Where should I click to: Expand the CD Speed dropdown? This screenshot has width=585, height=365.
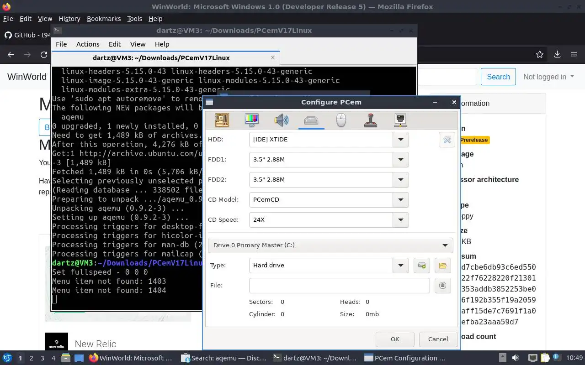tap(401, 220)
